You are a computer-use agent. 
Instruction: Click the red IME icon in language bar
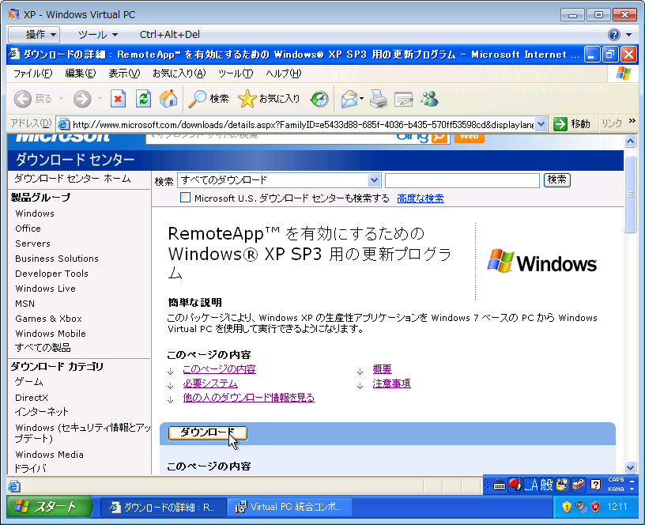tap(515, 485)
